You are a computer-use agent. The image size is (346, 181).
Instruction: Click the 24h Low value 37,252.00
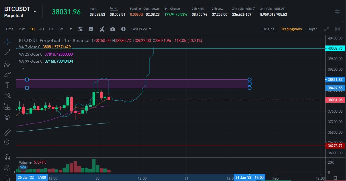(219, 14)
